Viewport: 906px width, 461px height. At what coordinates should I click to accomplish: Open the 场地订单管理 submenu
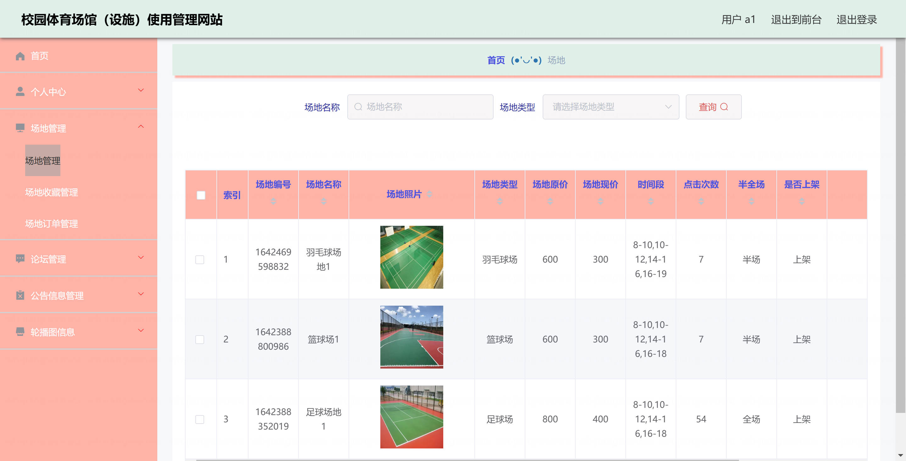pyautogui.click(x=51, y=223)
